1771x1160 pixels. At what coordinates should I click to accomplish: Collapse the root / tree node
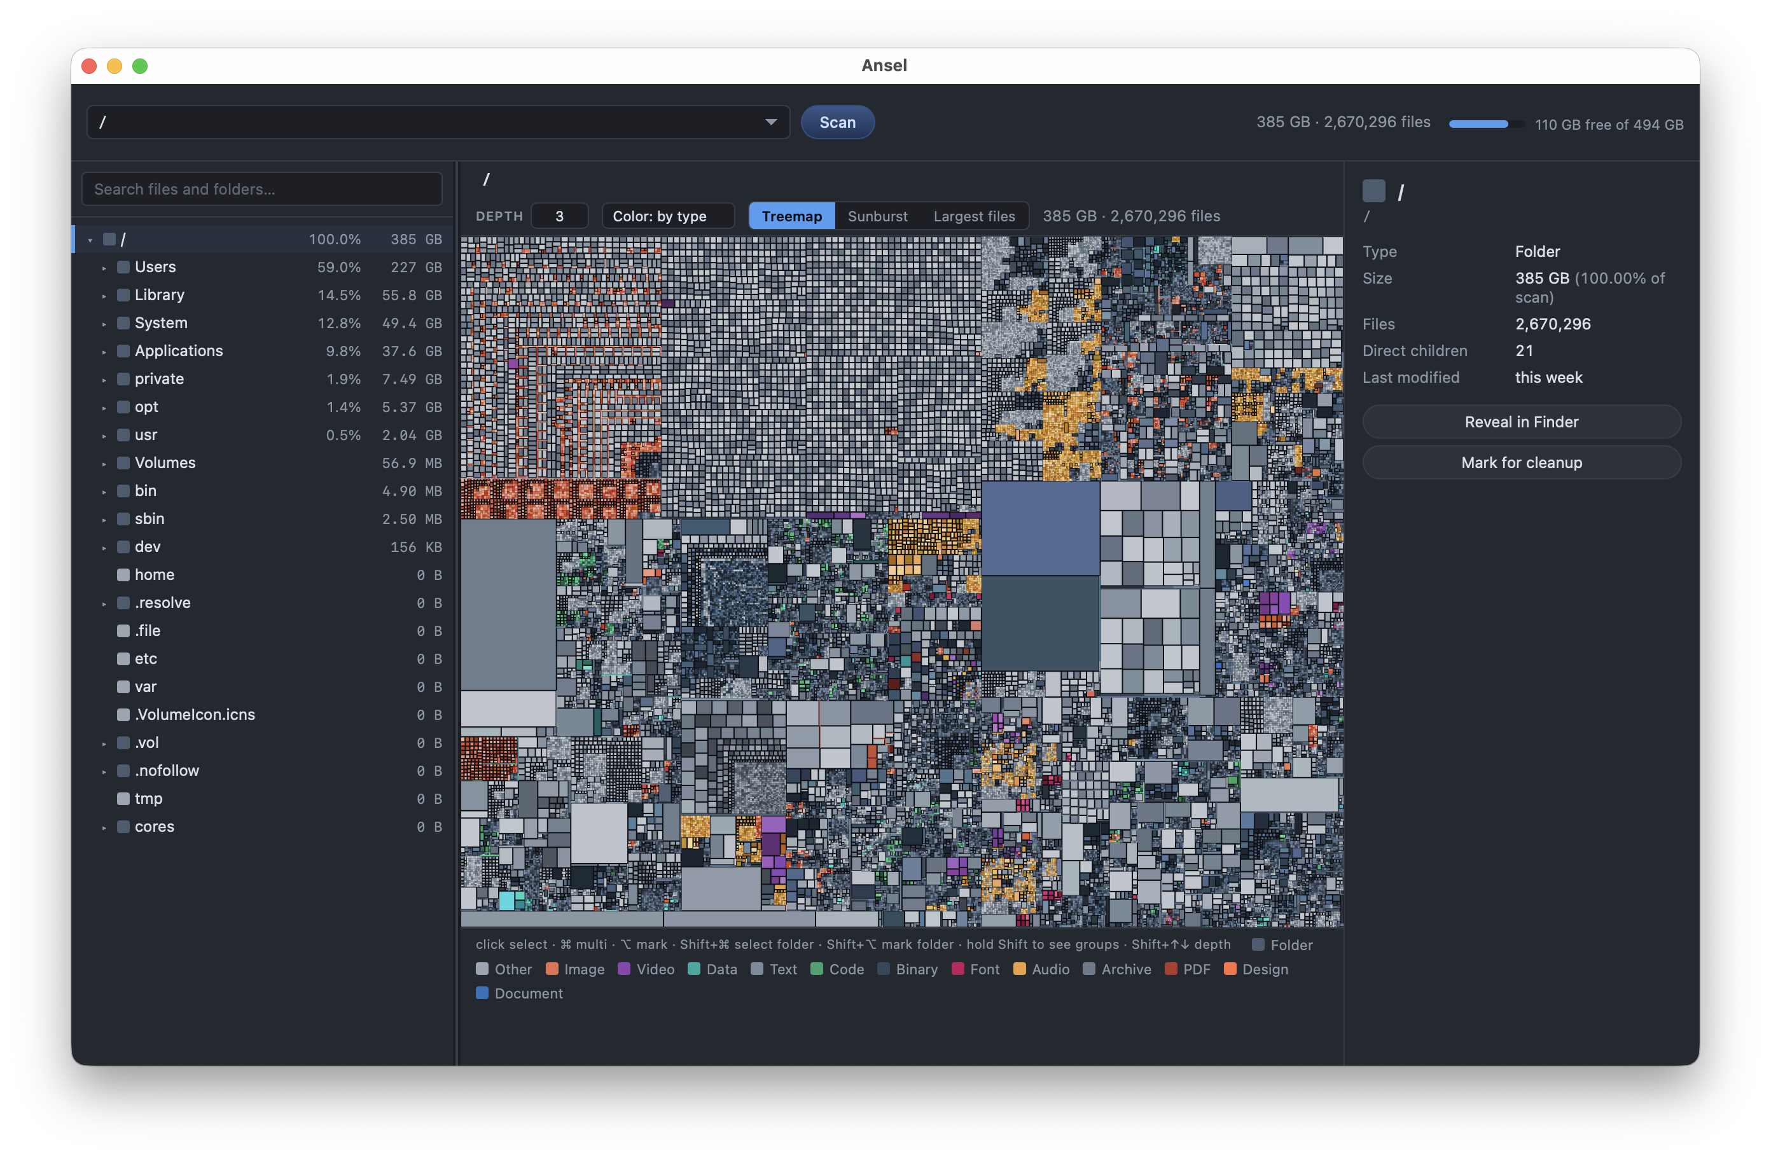(90, 240)
